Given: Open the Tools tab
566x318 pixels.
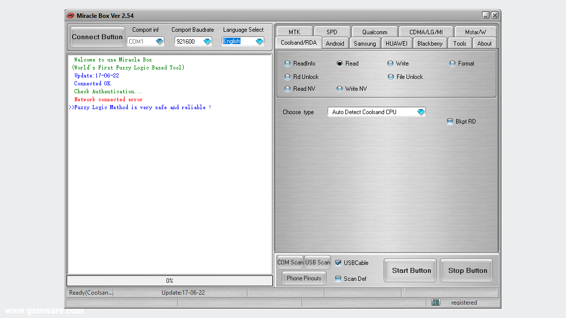Looking at the screenshot, I should (460, 43).
